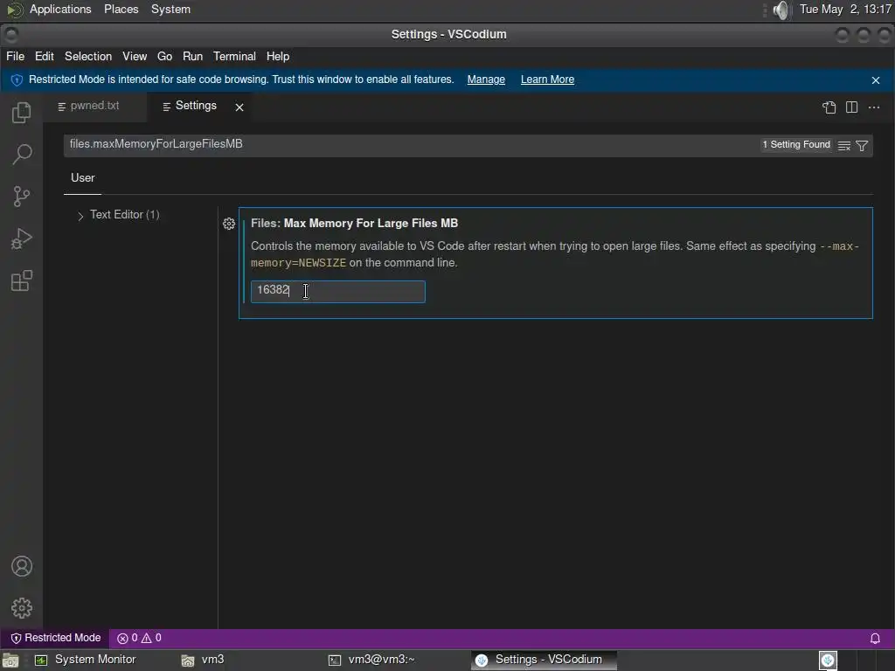
Task: Open the Source Control view
Action: pos(21,197)
